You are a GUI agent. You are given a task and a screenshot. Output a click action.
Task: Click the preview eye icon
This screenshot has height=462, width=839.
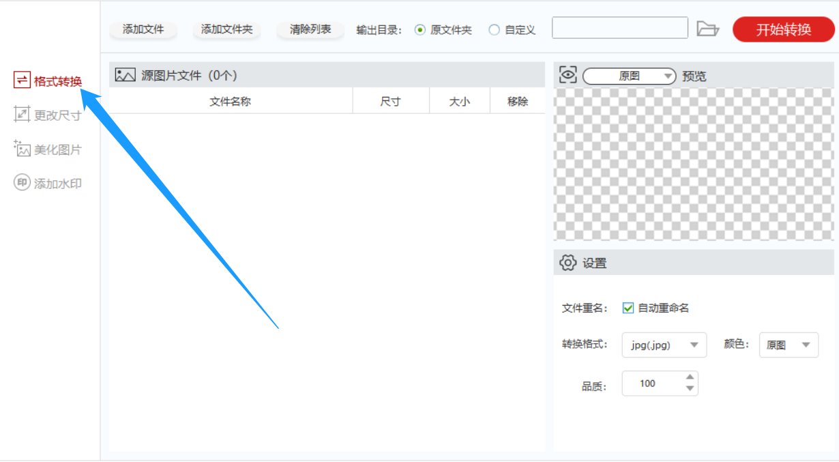point(568,76)
